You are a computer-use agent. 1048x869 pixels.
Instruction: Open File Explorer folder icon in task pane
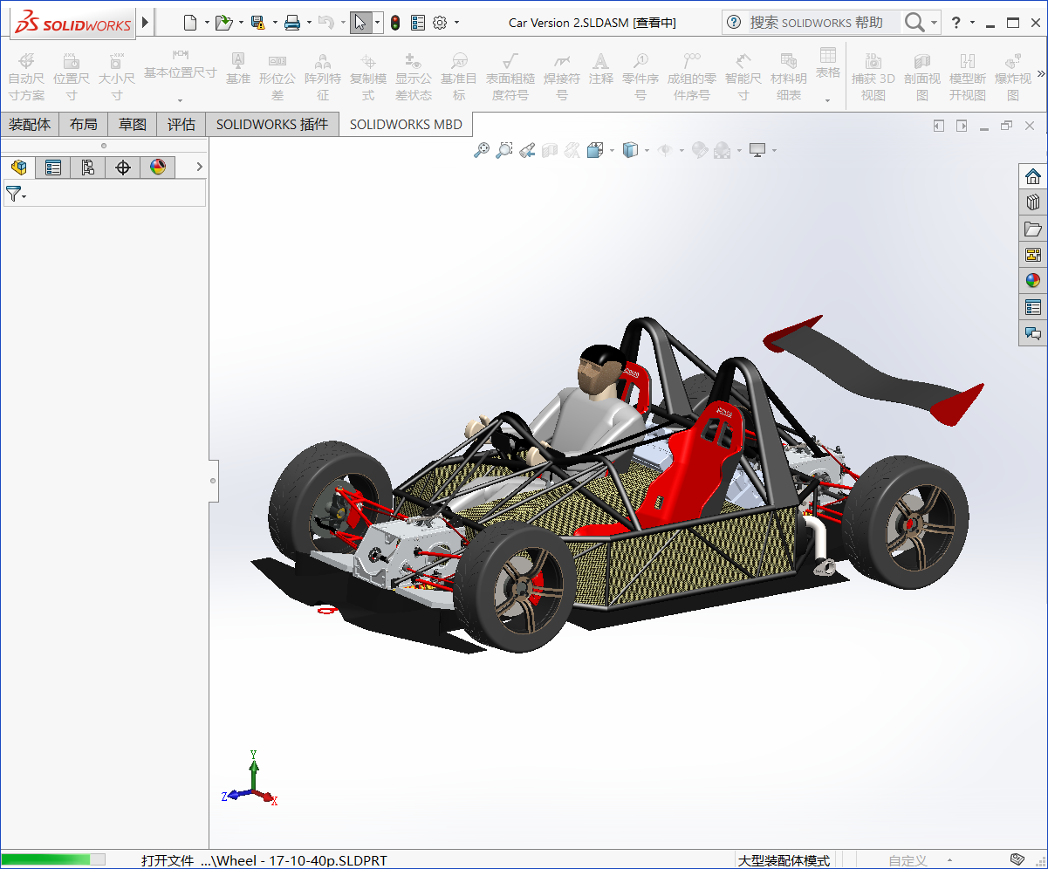pos(1033,229)
